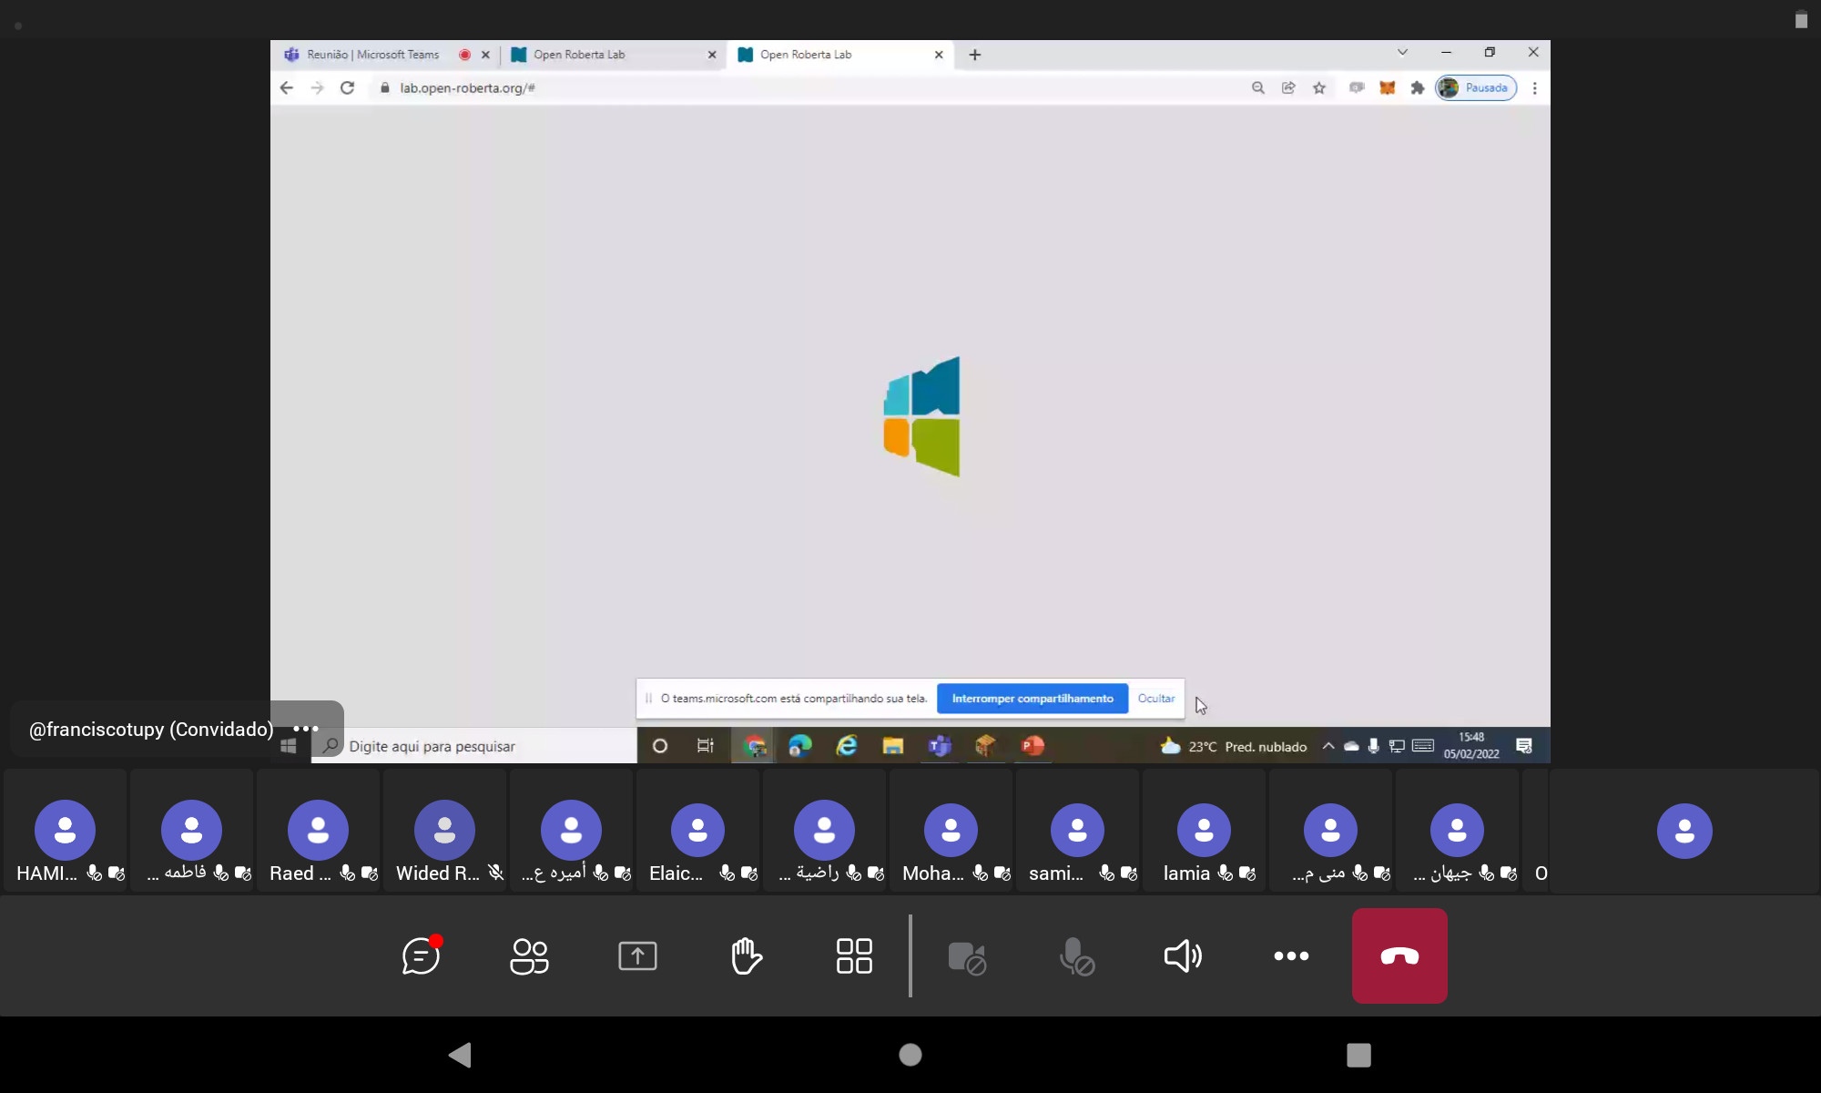Image resolution: width=1821 pixels, height=1093 pixels.
Task: Open Microsoft Teams from the taskbar
Action: tap(940, 746)
